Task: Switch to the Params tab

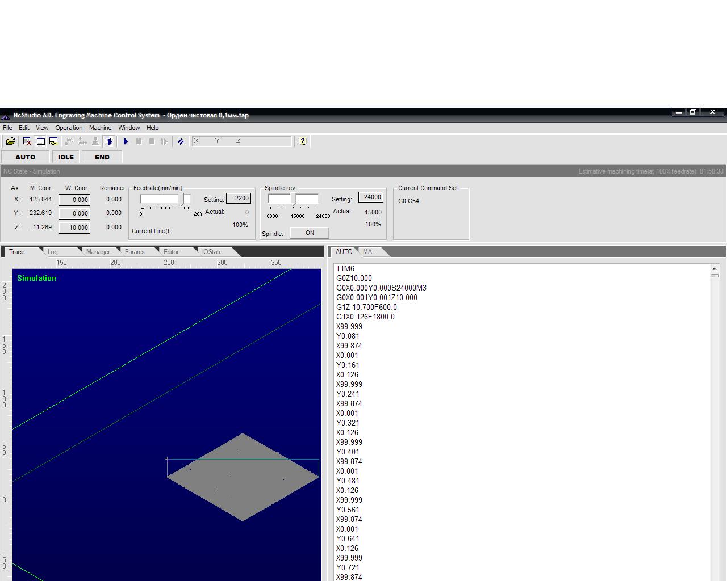Action: [135, 252]
